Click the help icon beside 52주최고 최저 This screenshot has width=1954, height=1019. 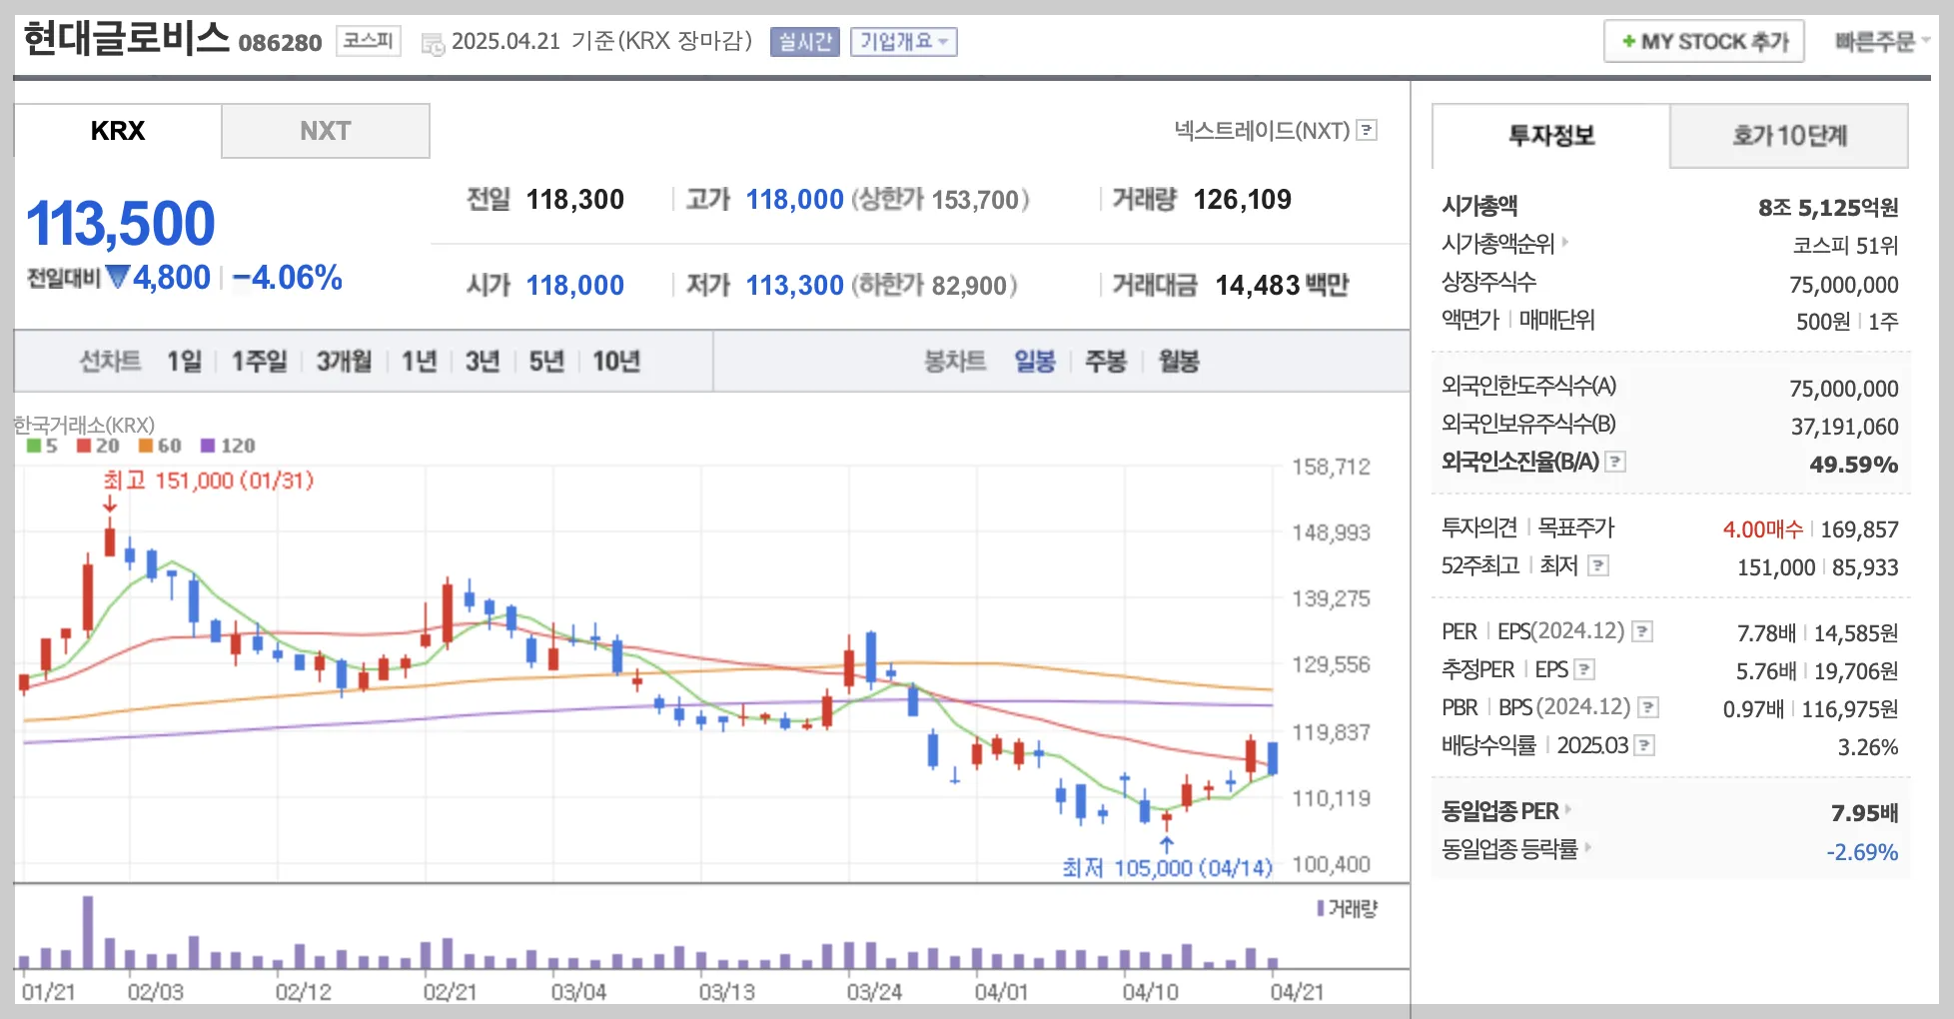coord(1598,565)
